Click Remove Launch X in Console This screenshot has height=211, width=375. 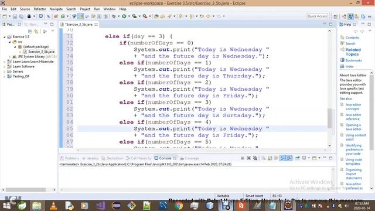tap(248, 158)
